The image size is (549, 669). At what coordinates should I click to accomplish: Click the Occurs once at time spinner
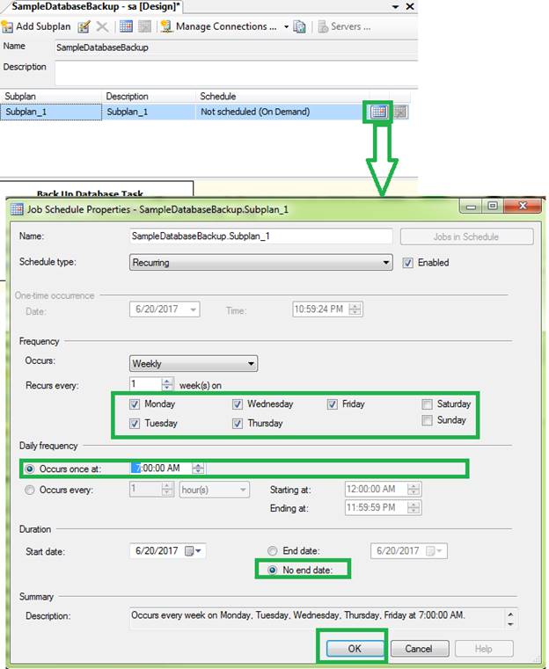(198, 468)
